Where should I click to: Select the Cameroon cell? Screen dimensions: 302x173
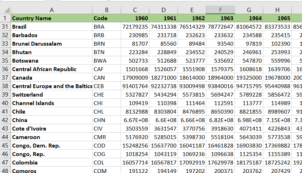pyautogui.click(x=52, y=137)
